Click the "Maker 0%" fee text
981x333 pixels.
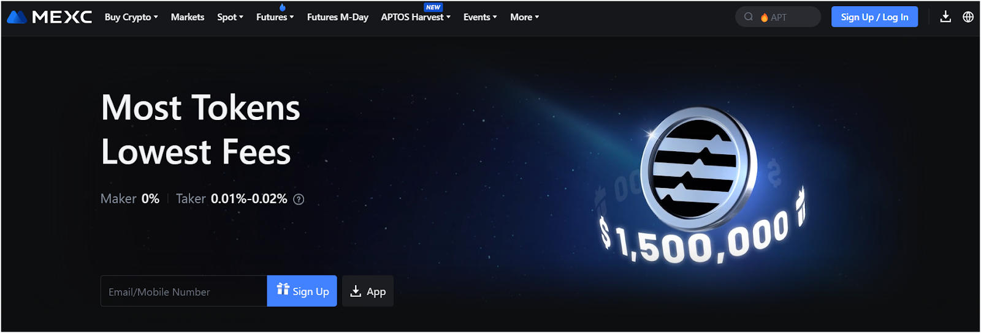[130, 199]
